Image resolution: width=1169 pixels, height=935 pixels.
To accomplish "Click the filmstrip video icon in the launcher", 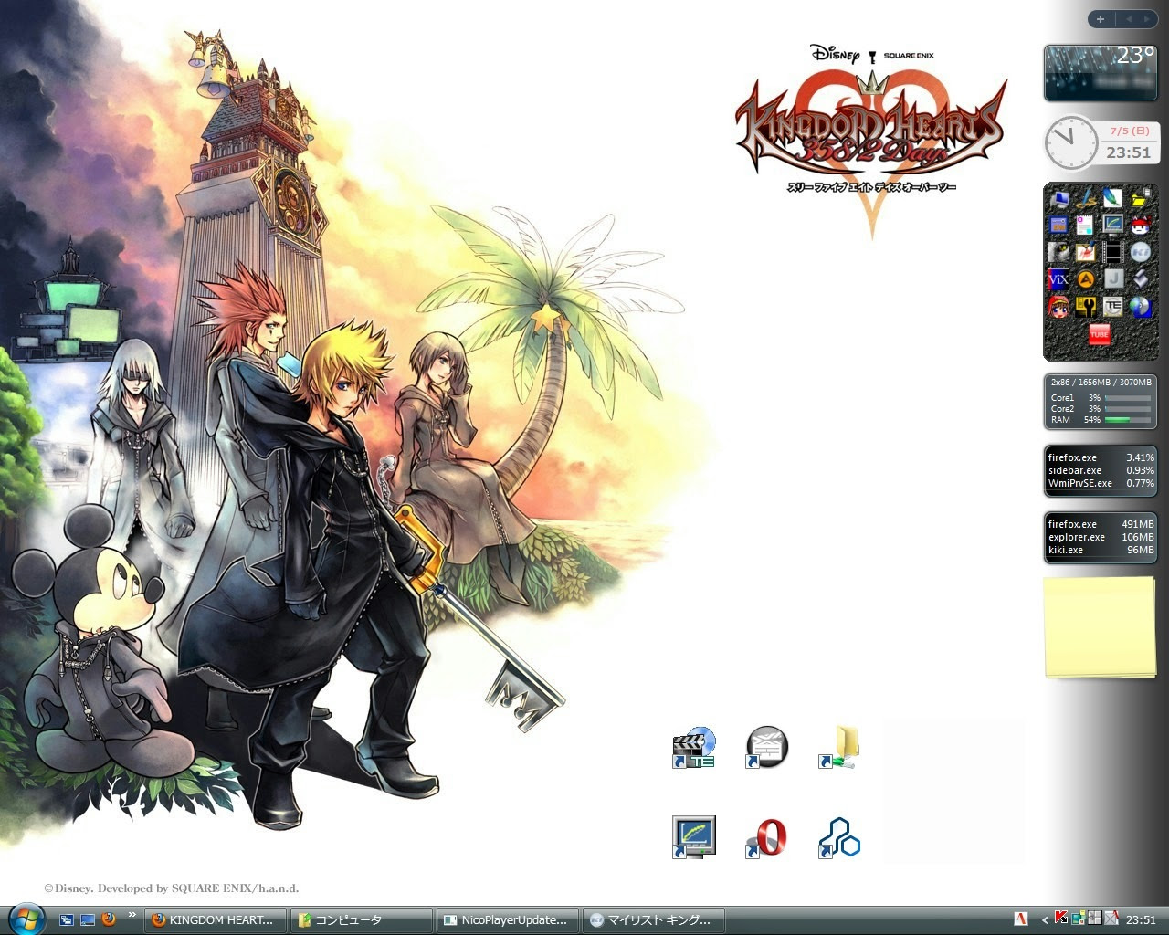I will 1112,252.
